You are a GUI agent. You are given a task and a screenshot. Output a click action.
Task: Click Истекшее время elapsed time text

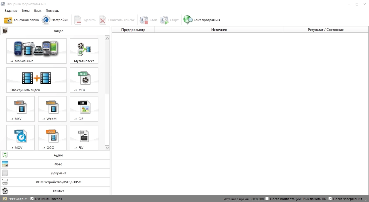pos(244,199)
